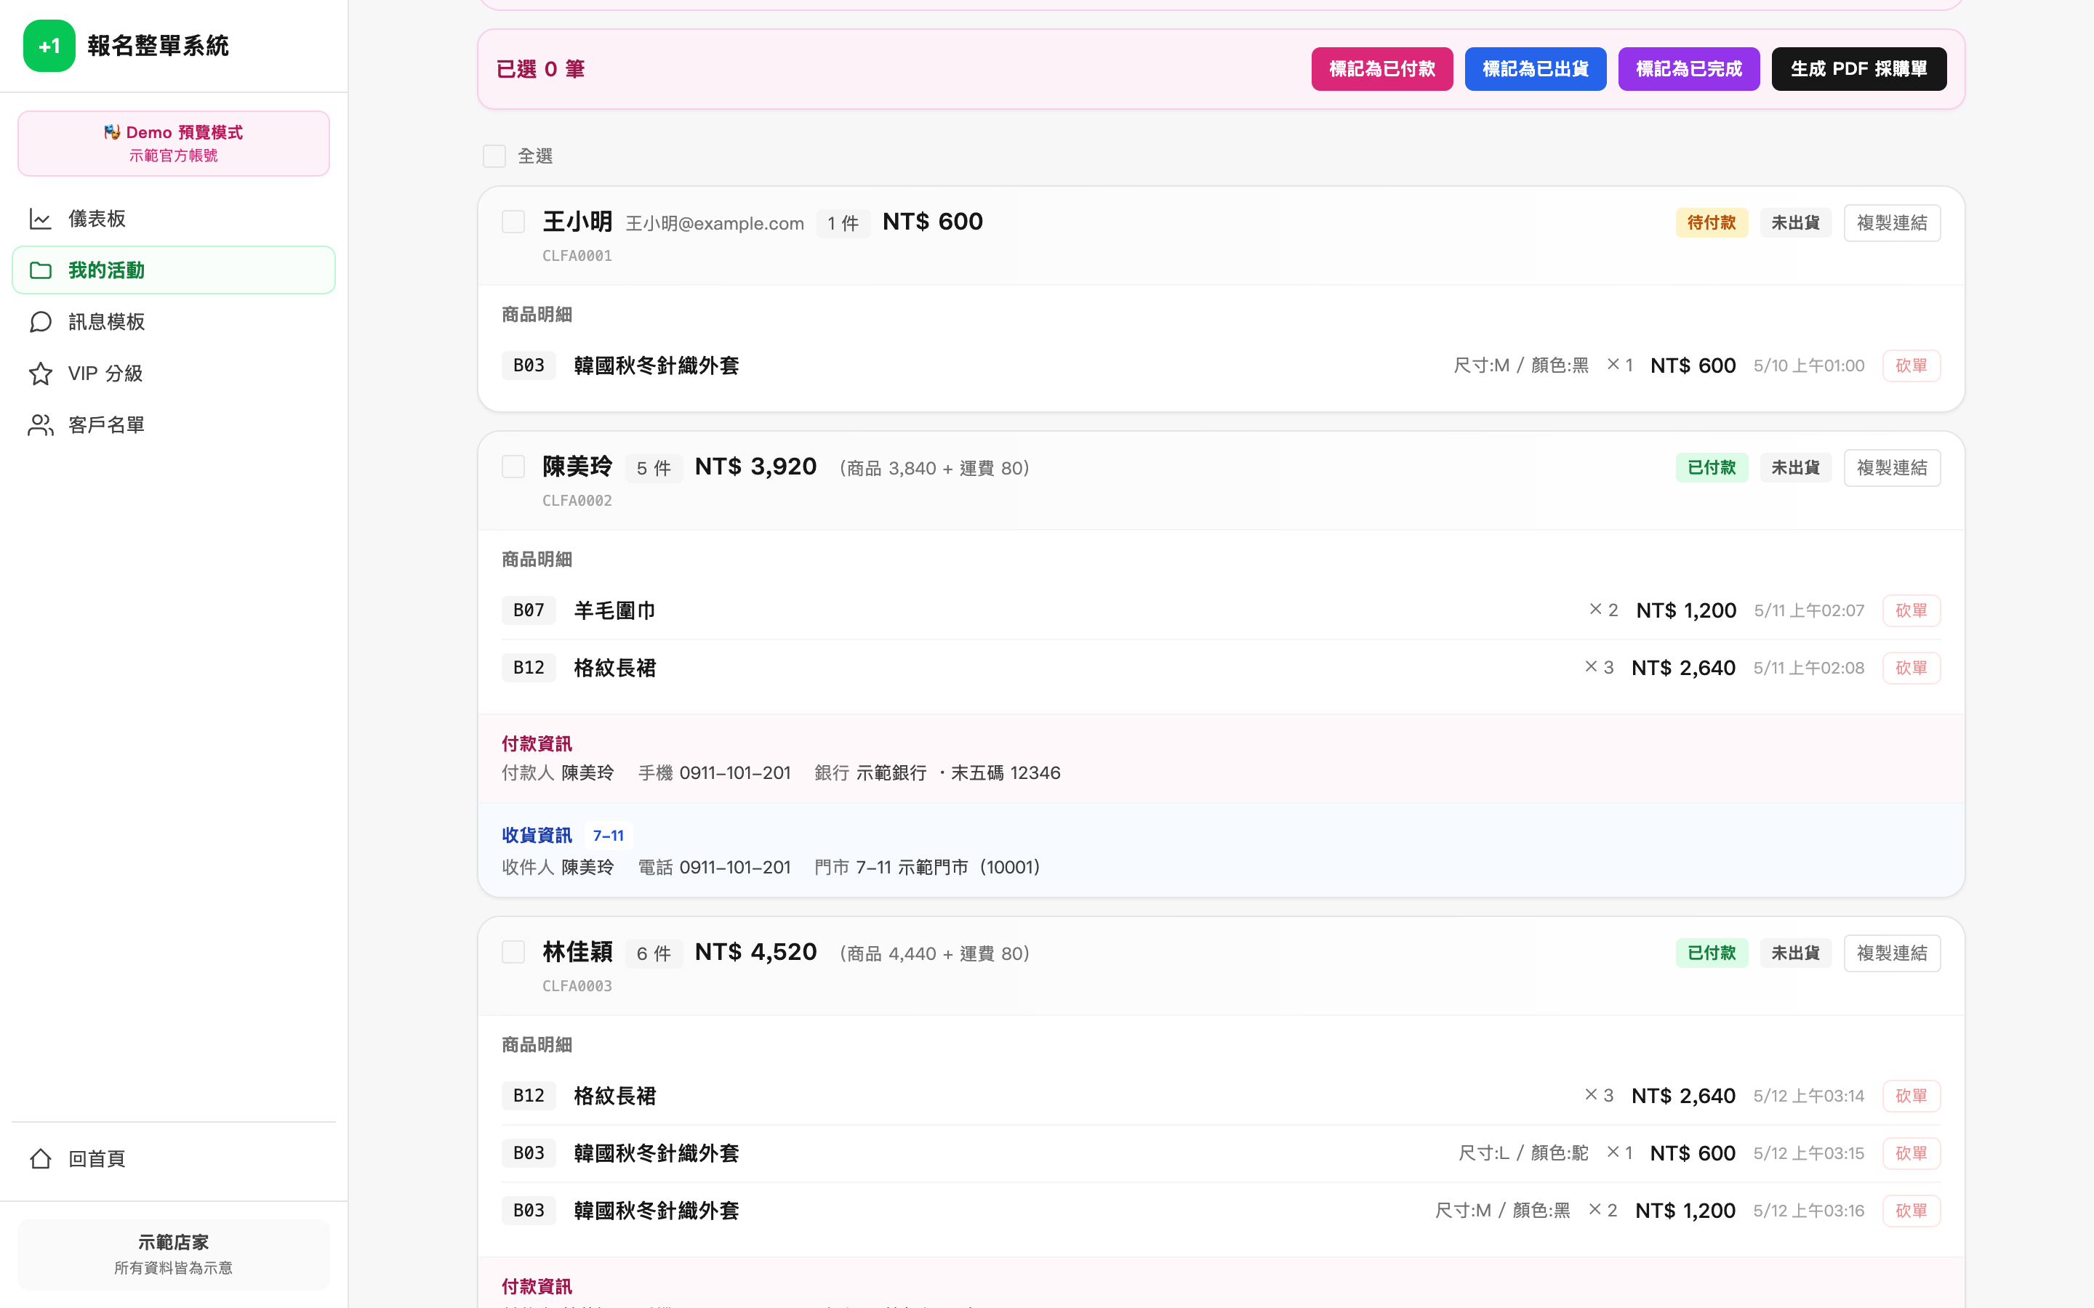The height and width of the screenshot is (1308, 2094).
Task: Click the VIP 分級 star icon
Action: 41,374
